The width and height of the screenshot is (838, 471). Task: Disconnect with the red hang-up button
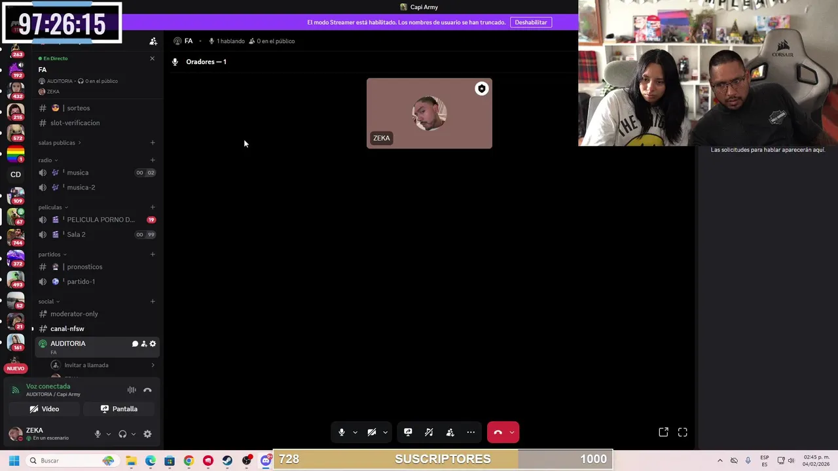[498, 432]
